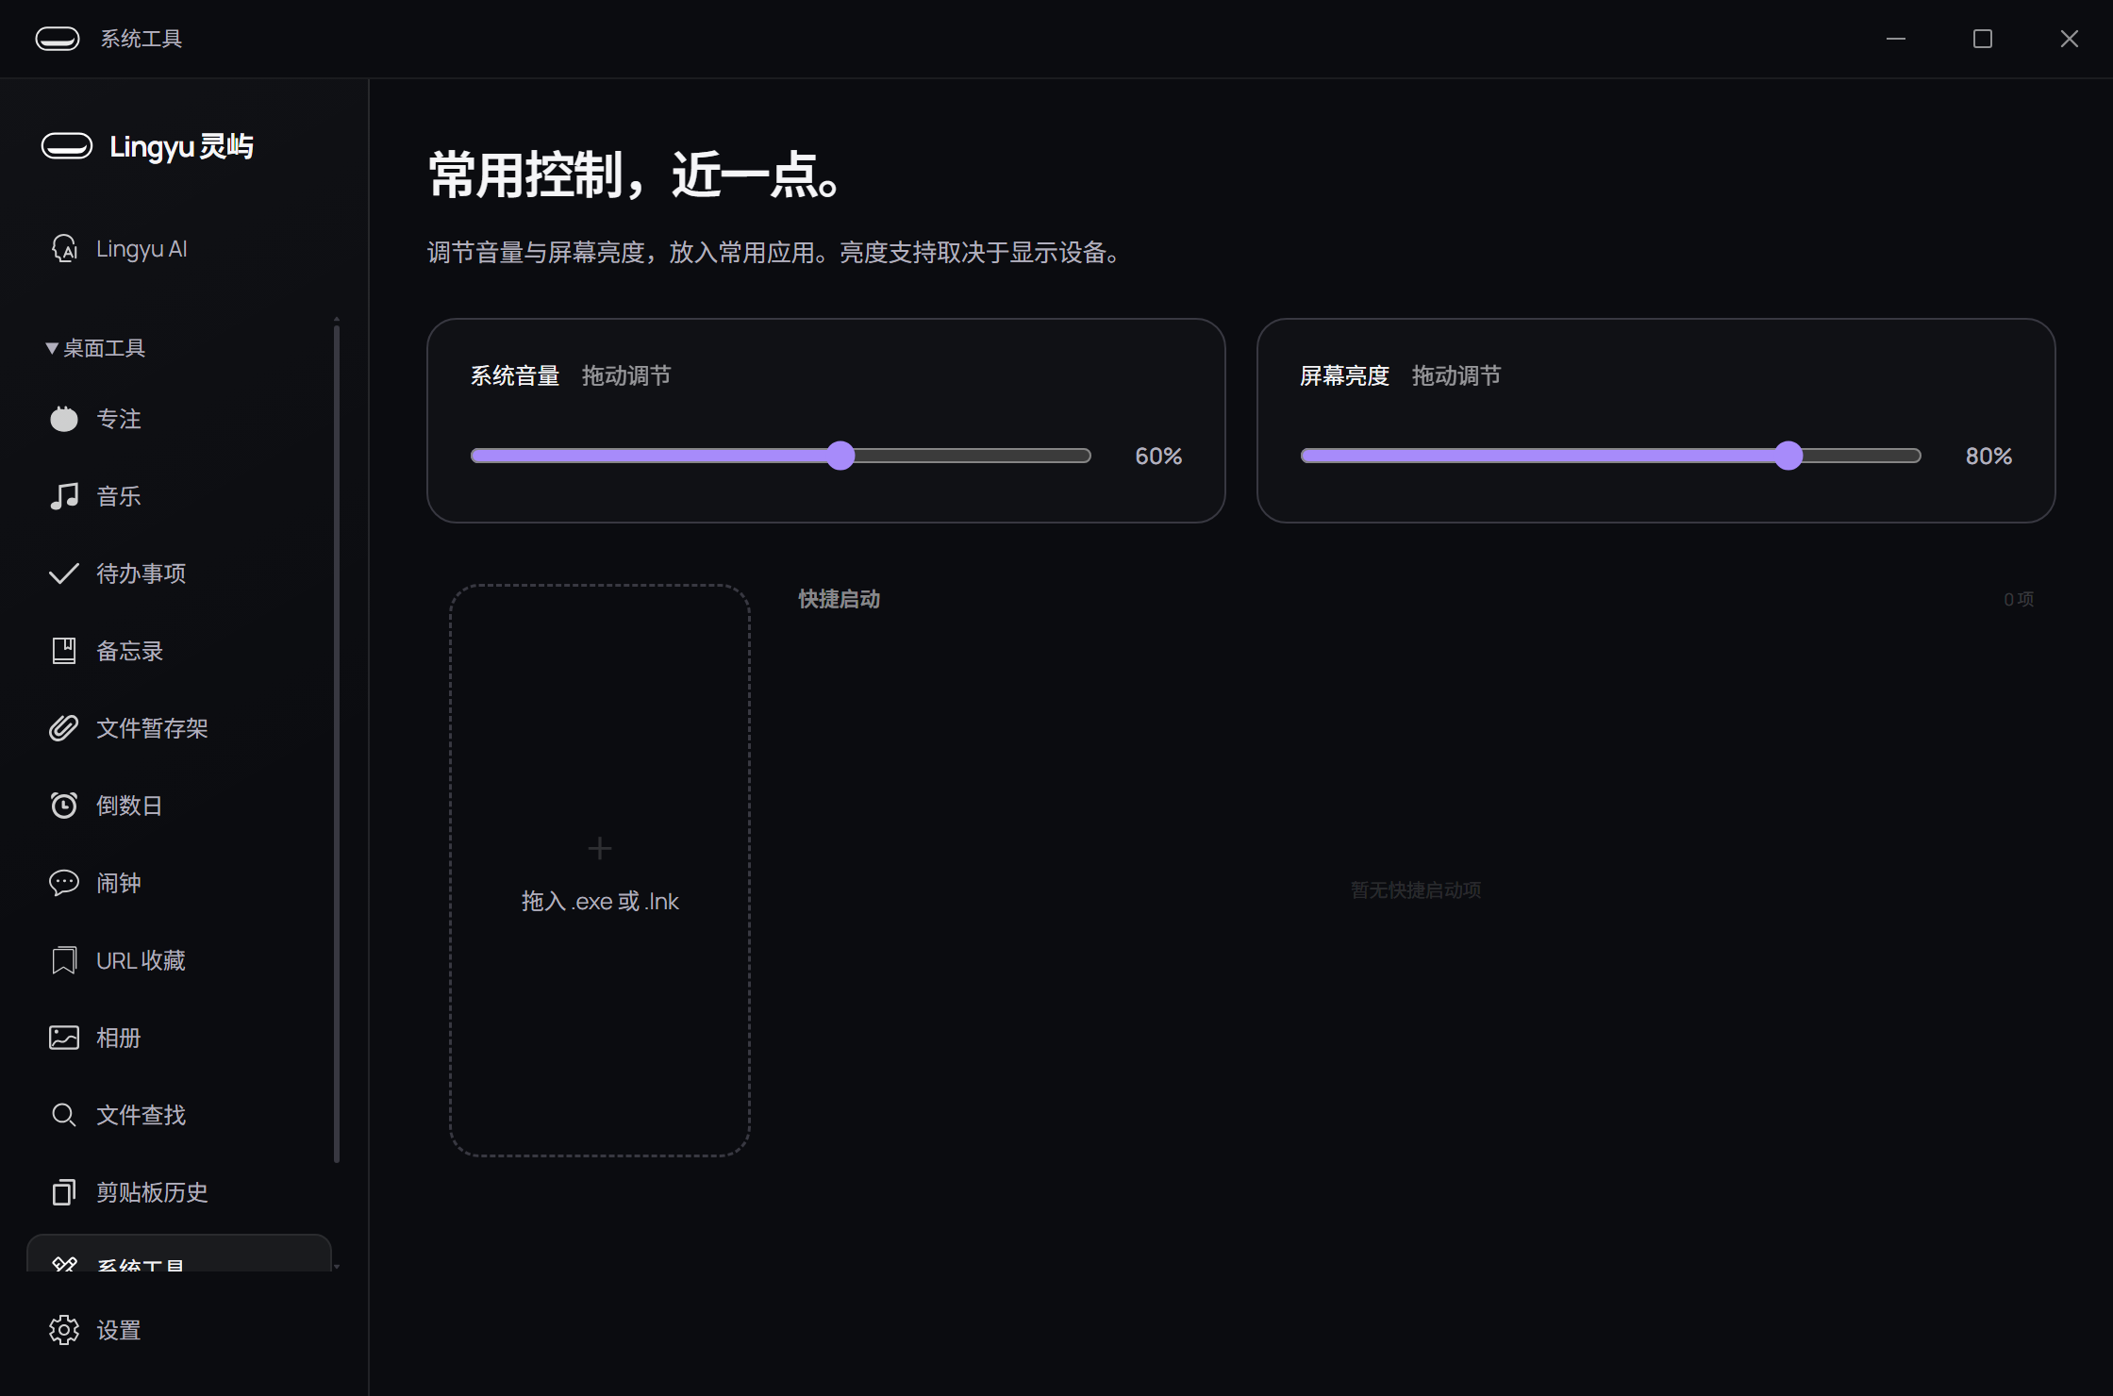Open 相册 photo album
The image size is (2113, 1396).
coord(179,1038)
